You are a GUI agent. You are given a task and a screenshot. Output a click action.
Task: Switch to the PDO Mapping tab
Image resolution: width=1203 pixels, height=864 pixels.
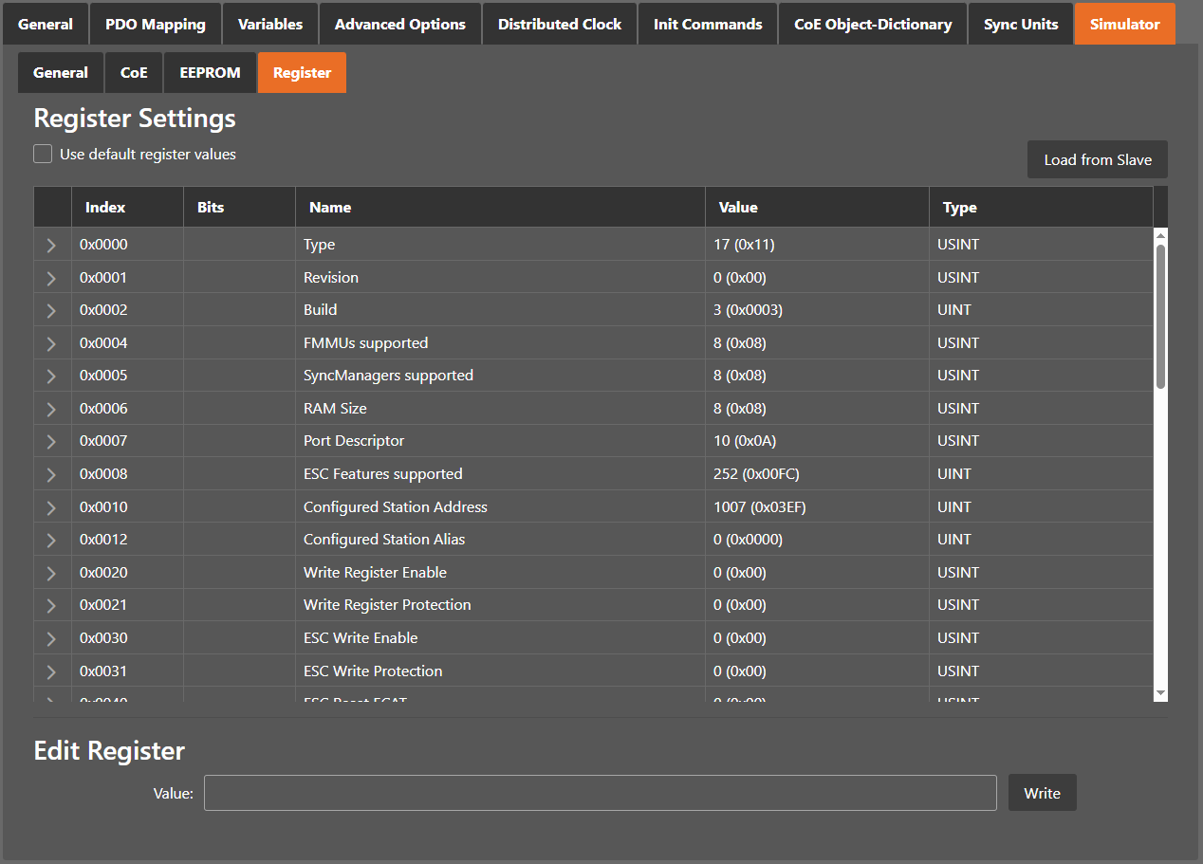tap(156, 24)
